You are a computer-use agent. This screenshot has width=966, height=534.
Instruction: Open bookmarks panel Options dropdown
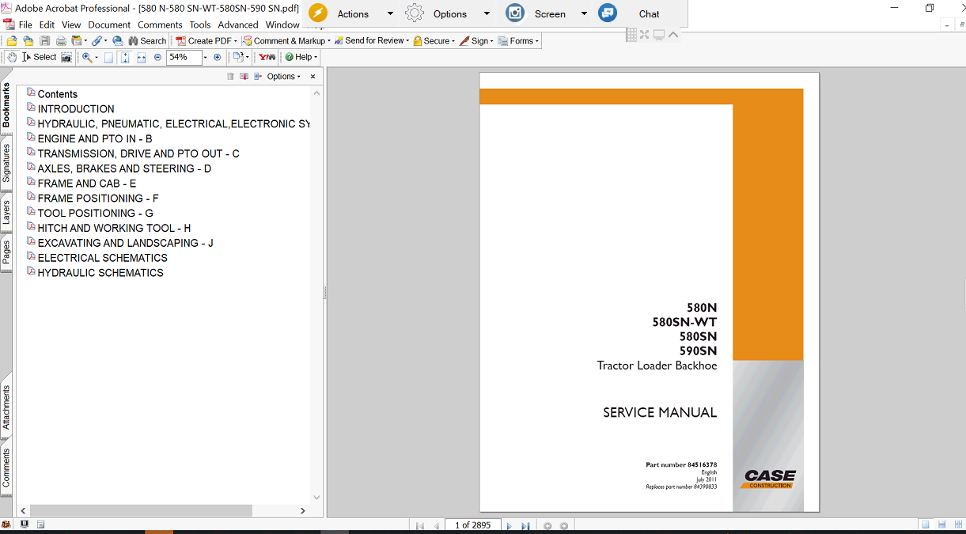pyautogui.click(x=283, y=77)
